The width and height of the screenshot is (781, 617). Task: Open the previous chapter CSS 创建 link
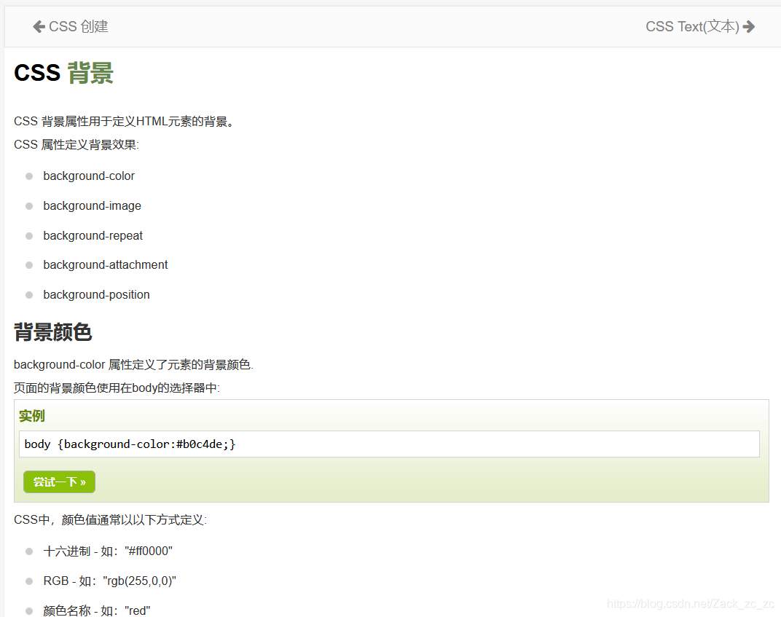(x=71, y=26)
